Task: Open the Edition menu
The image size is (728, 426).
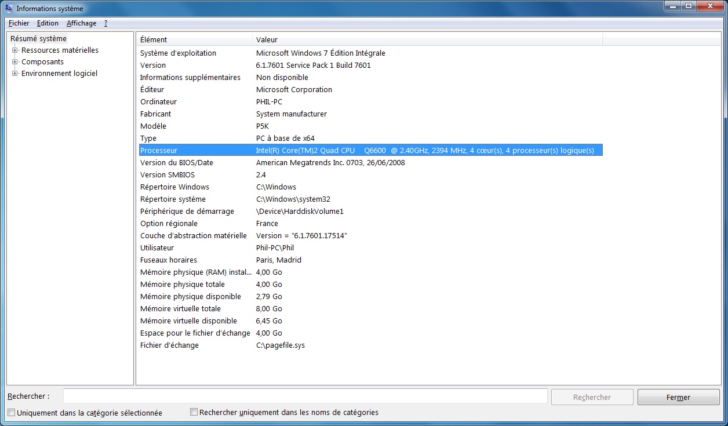Action: click(x=48, y=23)
